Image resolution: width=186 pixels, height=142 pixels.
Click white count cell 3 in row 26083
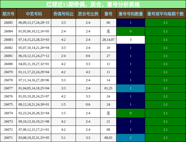[131, 40]
